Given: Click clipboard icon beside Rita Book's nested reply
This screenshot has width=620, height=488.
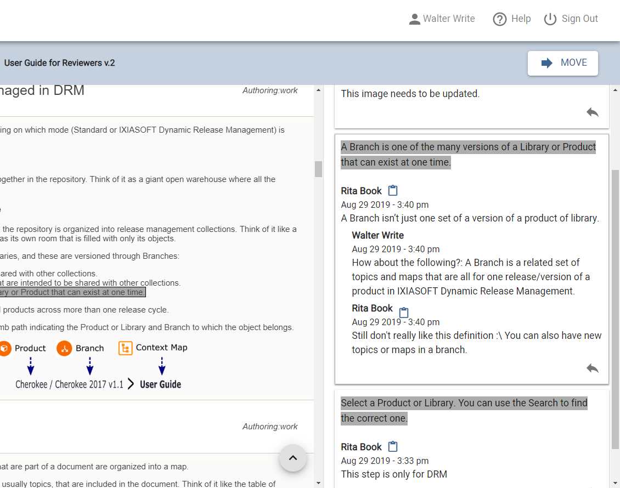Looking at the screenshot, I should click(x=403, y=312).
